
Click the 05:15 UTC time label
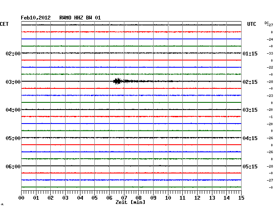(x=250, y=166)
